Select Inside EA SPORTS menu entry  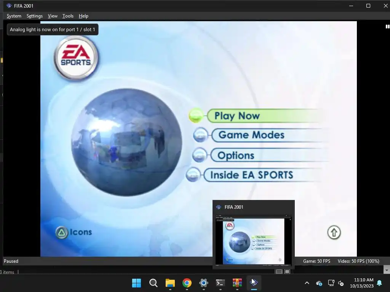click(x=262, y=175)
